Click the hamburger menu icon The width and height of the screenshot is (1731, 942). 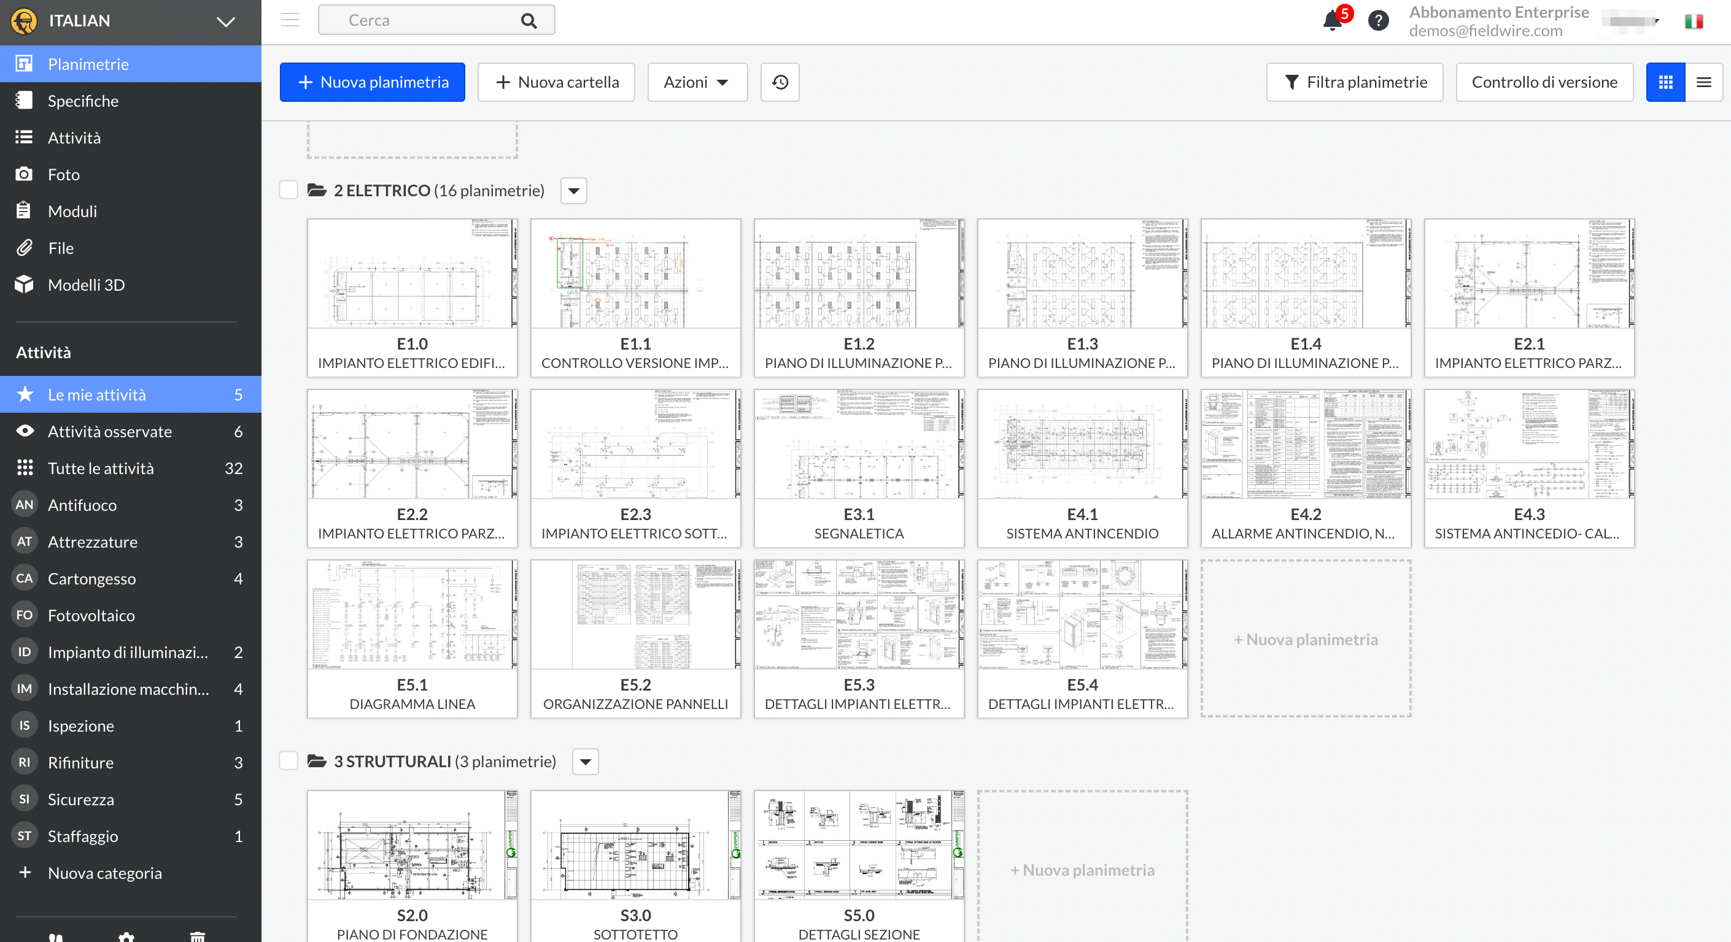click(290, 20)
